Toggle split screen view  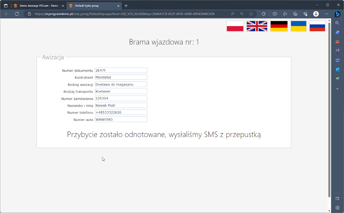(274, 14)
